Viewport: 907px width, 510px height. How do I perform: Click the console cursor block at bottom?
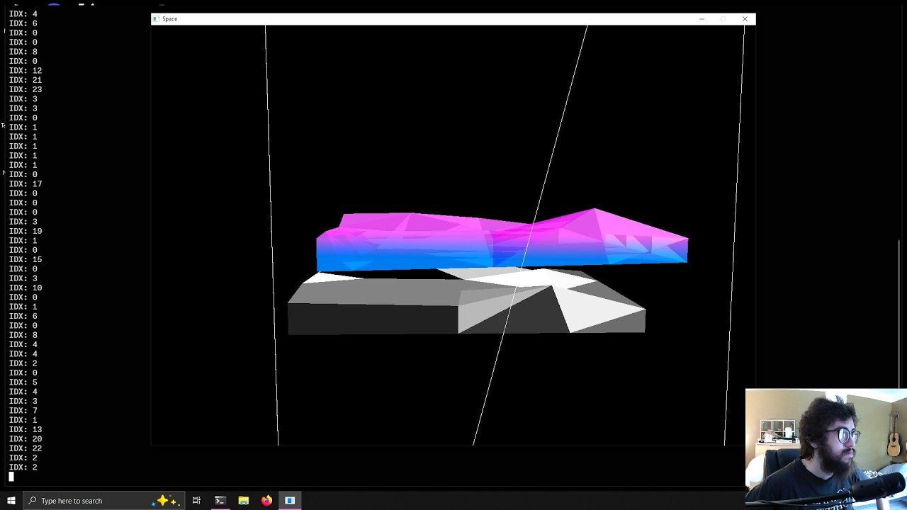(11, 477)
